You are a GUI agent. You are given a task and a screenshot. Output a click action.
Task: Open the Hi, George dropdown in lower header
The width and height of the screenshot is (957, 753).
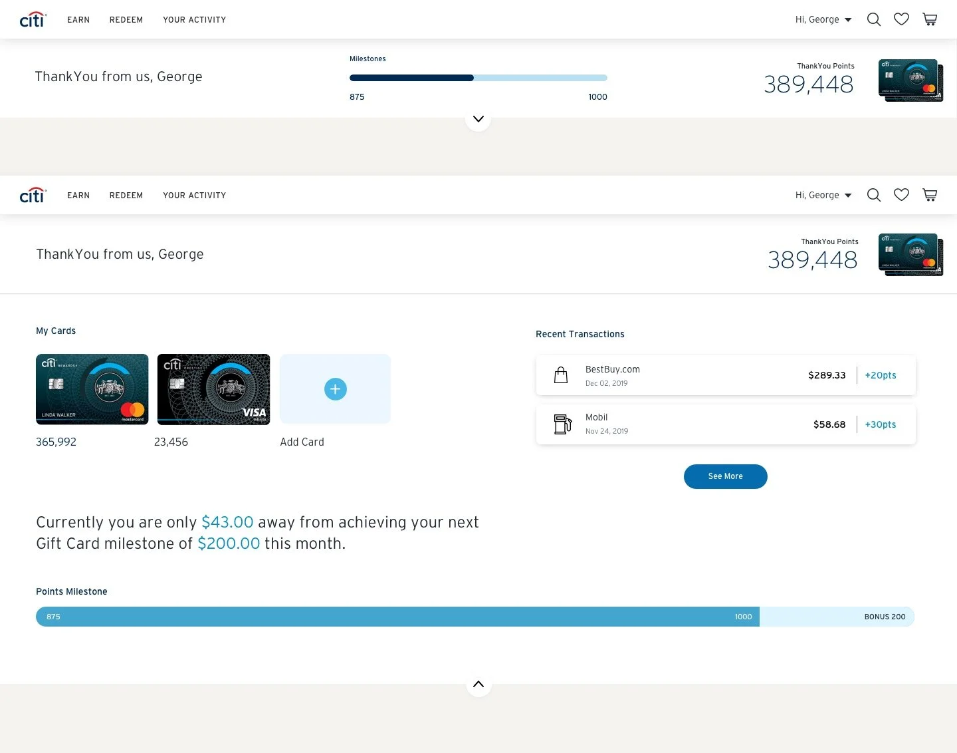[823, 195]
